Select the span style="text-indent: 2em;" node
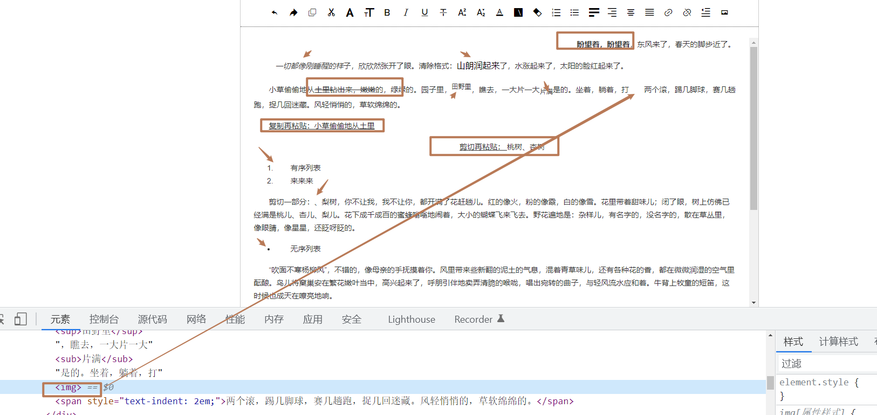 pos(314,401)
